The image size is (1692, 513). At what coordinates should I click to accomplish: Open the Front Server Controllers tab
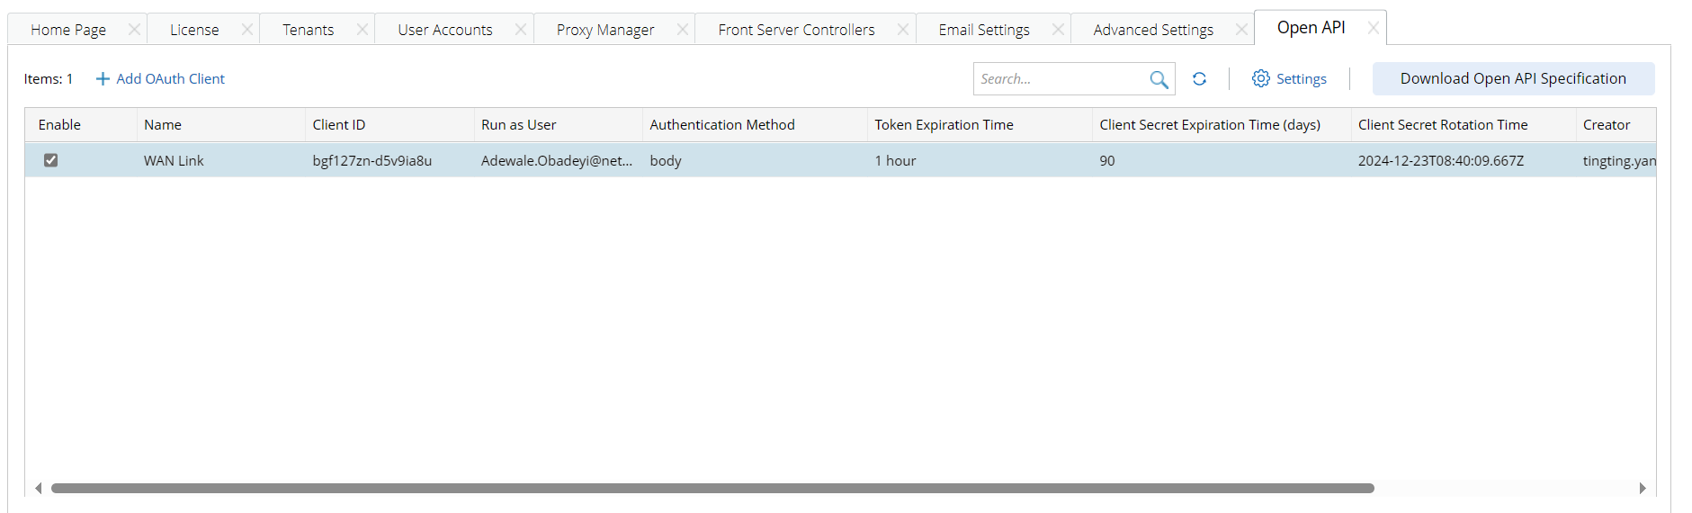[x=795, y=30]
